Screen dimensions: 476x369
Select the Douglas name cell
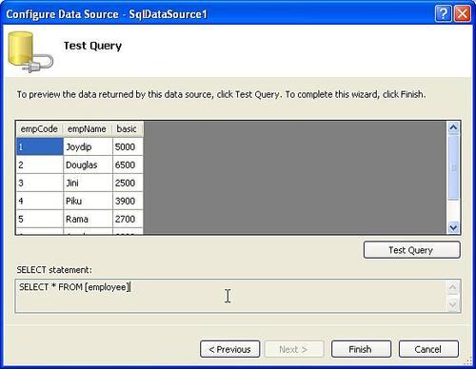pyautogui.click(x=88, y=165)
